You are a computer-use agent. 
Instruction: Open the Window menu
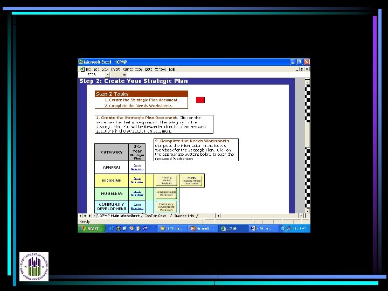coord(161,70)
